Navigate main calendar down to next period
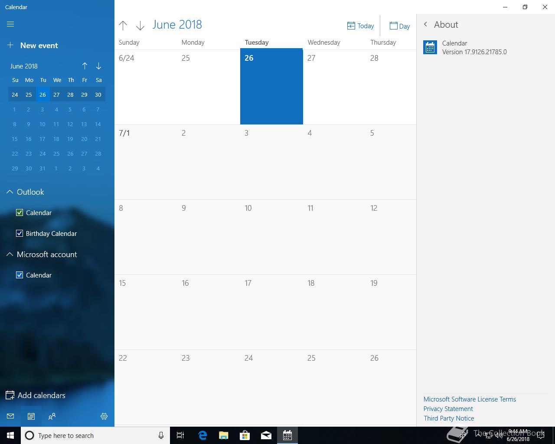 coord(140,26)
